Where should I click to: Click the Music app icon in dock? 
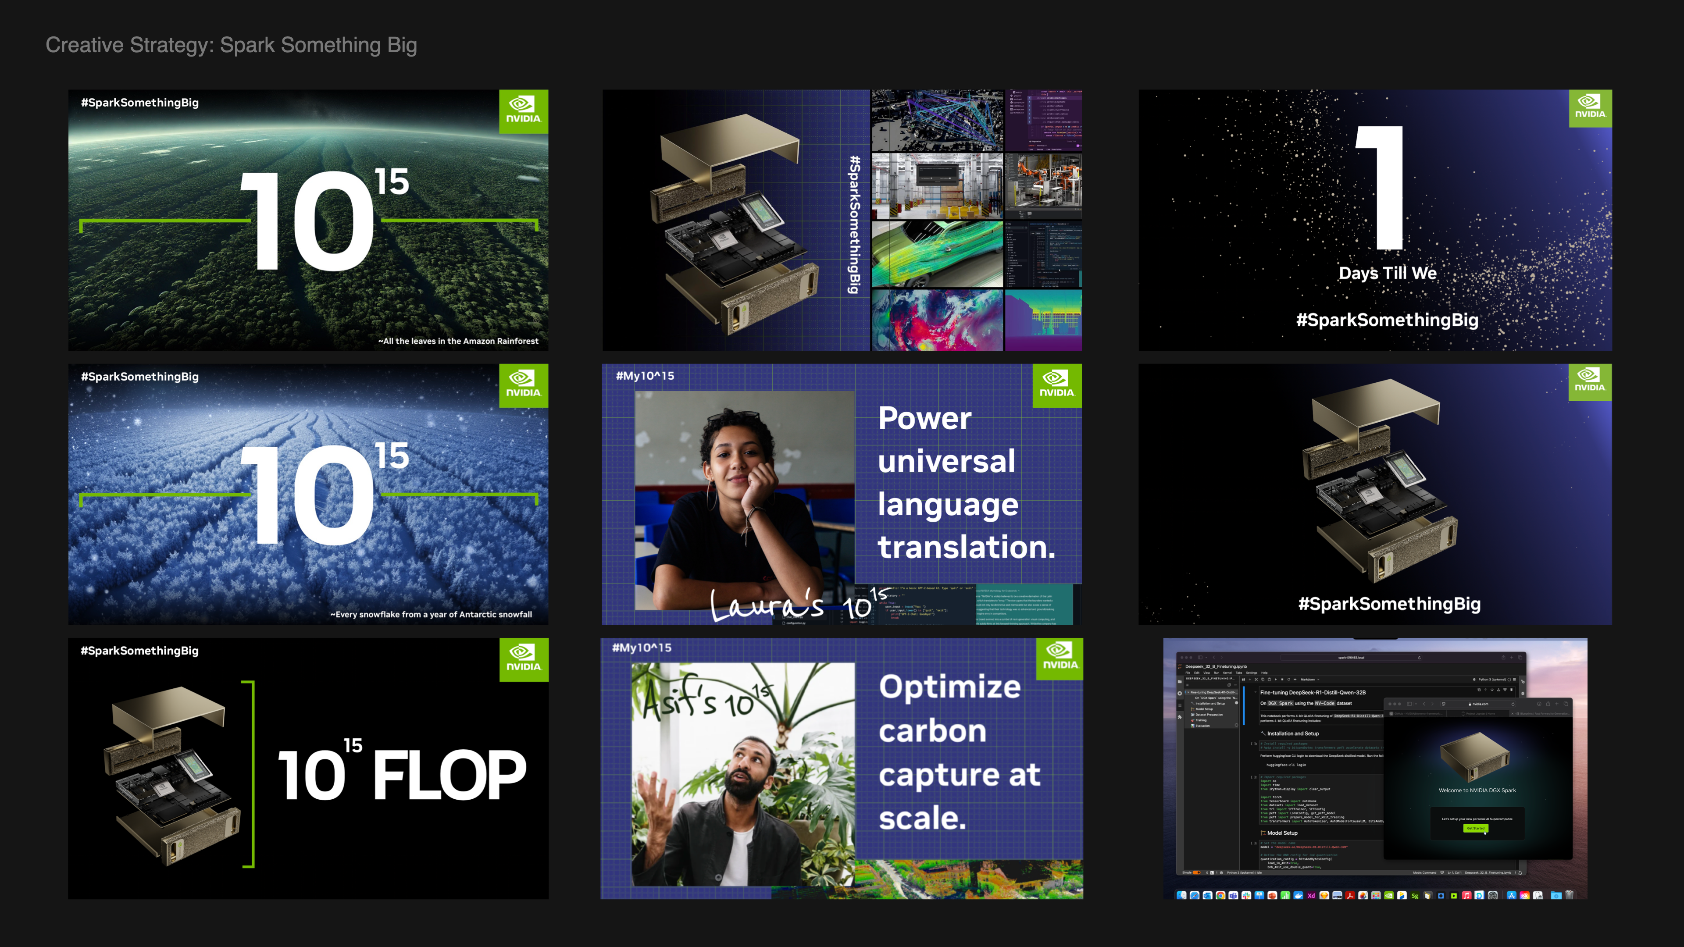click(1467, 895)
